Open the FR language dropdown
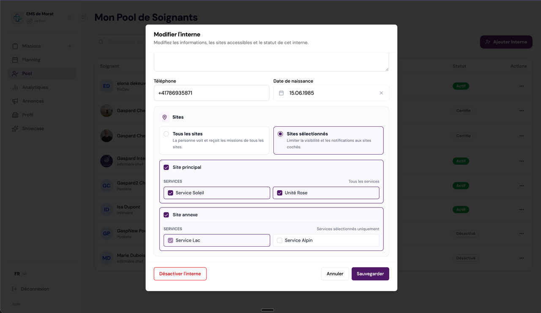 [x=20, y=274]
